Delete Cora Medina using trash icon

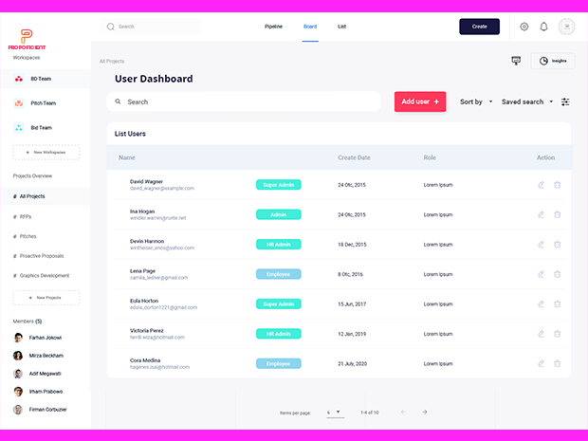tap(558, 363)
